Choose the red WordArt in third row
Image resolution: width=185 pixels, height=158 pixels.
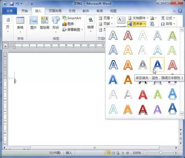pyautogui.click(x=172, y=65)
